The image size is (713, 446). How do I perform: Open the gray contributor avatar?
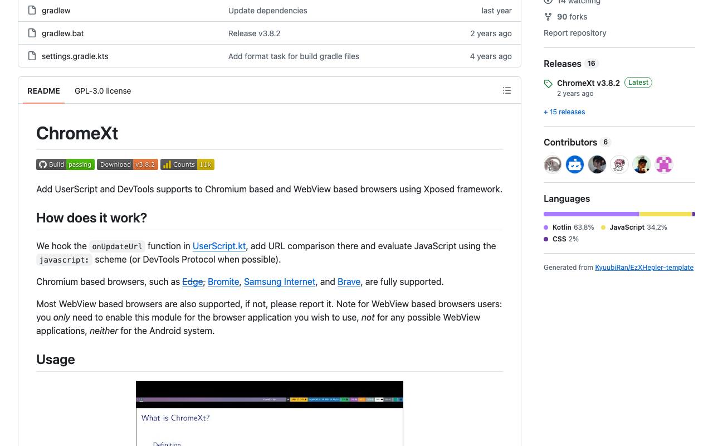(x=553, y=164)
